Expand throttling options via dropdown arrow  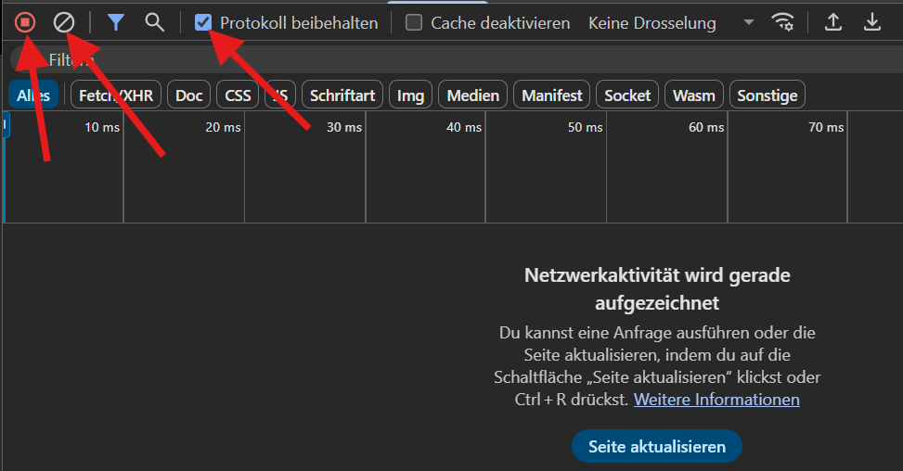pos(748,22)
